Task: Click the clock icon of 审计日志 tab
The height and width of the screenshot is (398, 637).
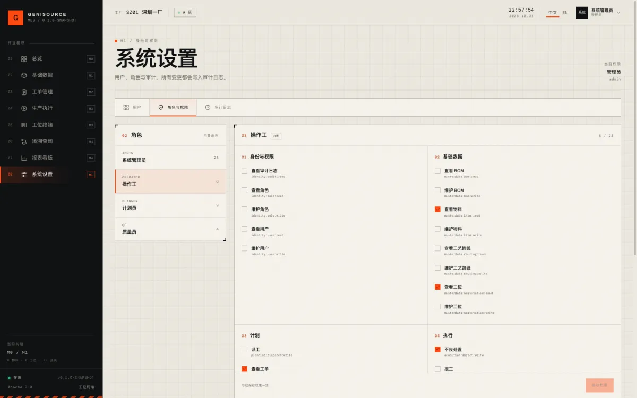Action: (208, 107)
